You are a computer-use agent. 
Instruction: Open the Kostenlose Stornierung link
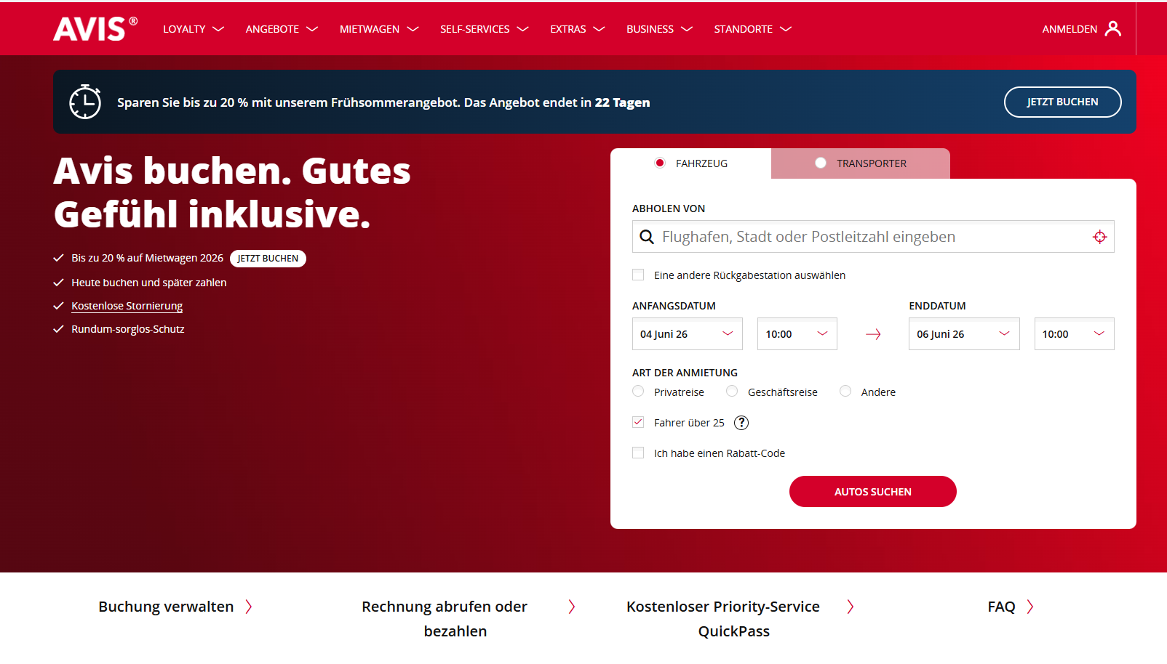[x=127, y=306]
